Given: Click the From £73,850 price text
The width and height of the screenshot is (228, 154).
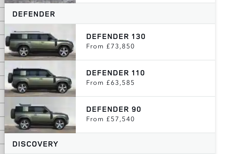Looking at the screenshot, I should 110,46.
